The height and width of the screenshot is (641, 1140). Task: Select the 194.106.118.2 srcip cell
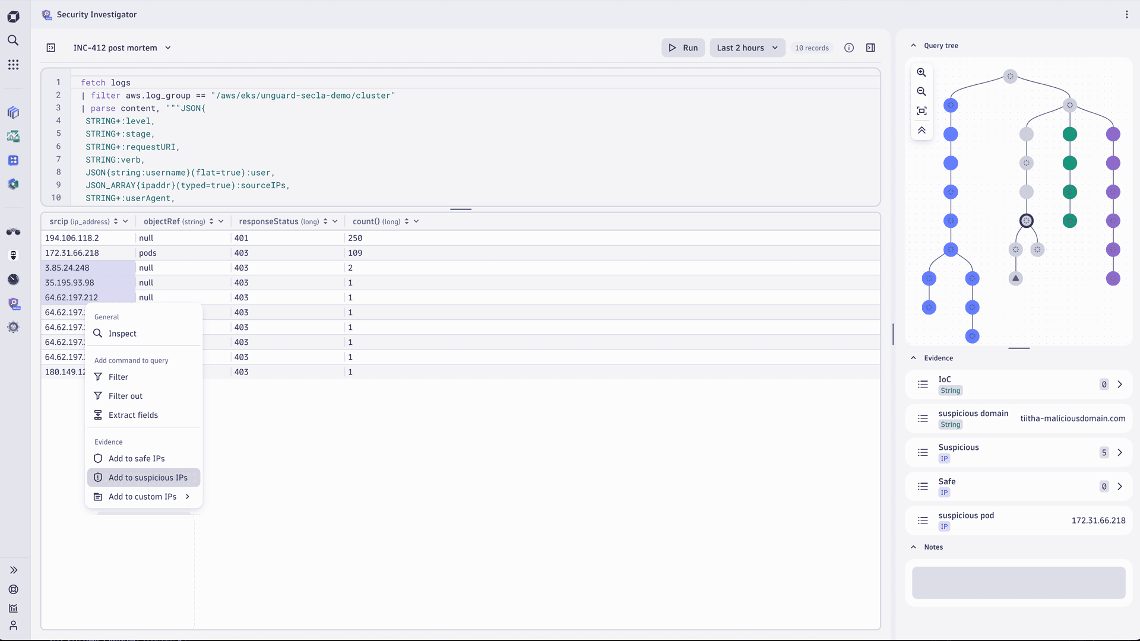coord(88,238)
